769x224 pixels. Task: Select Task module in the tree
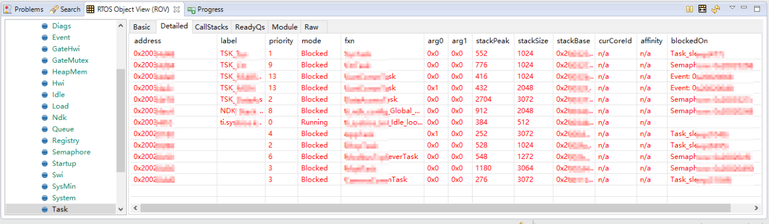tap(60, 209)
